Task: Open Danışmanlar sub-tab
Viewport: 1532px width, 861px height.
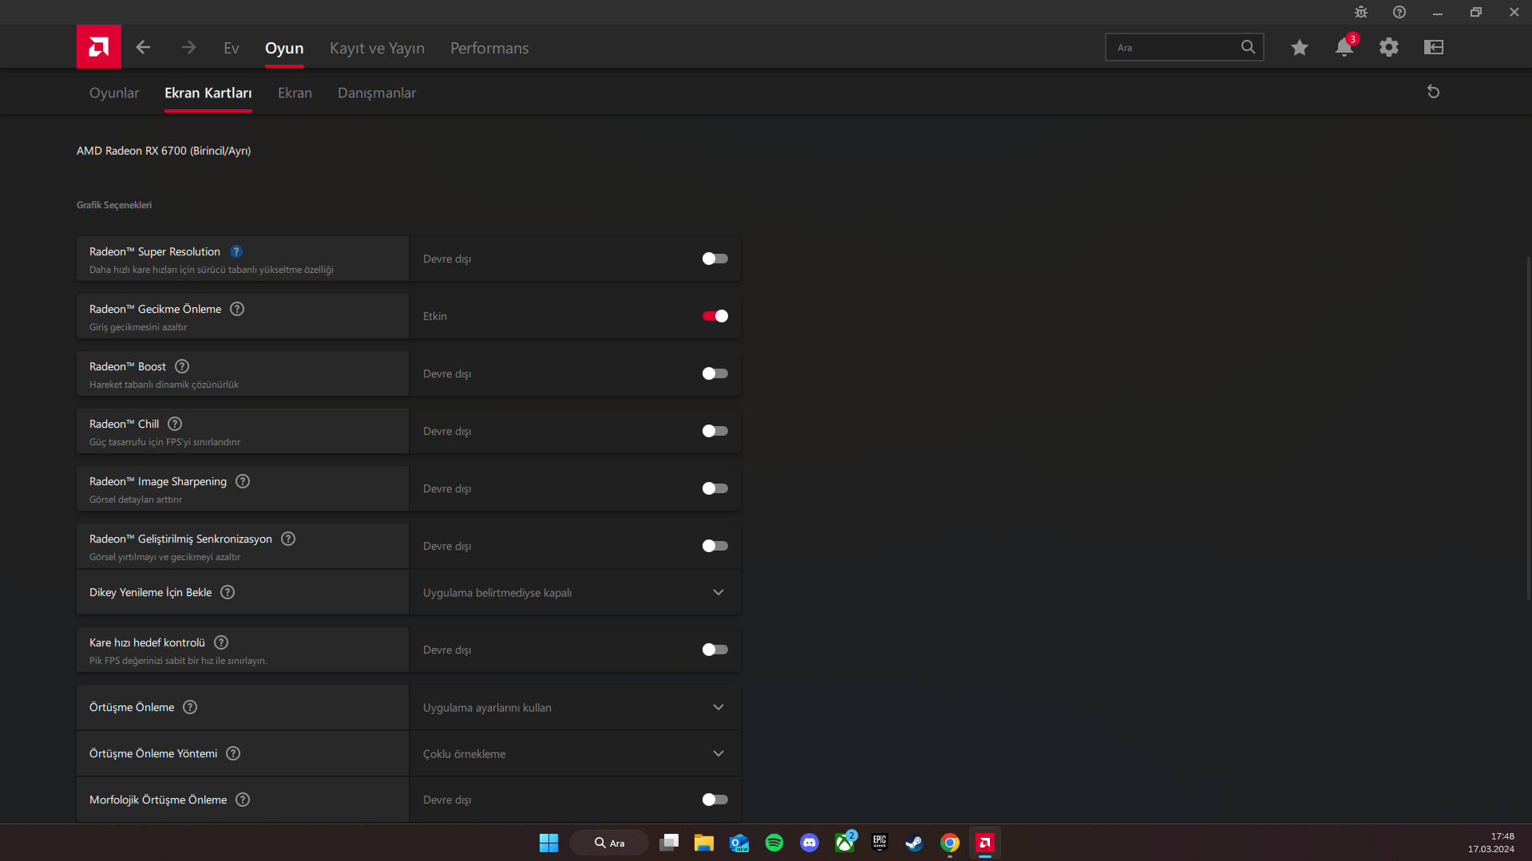Action: point(377,93)
